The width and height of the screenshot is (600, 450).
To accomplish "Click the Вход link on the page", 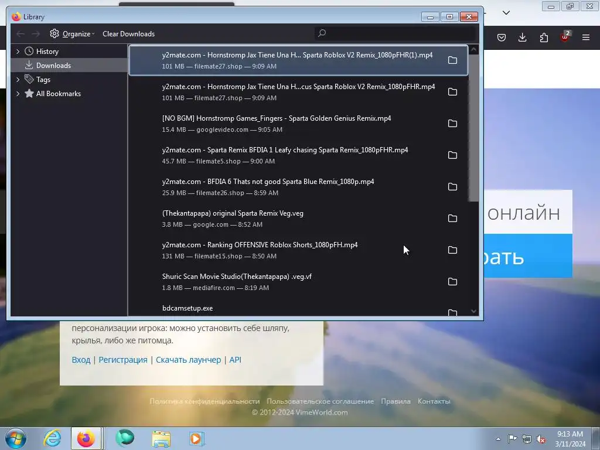I will pyautogui.click(x=81, y=360).
